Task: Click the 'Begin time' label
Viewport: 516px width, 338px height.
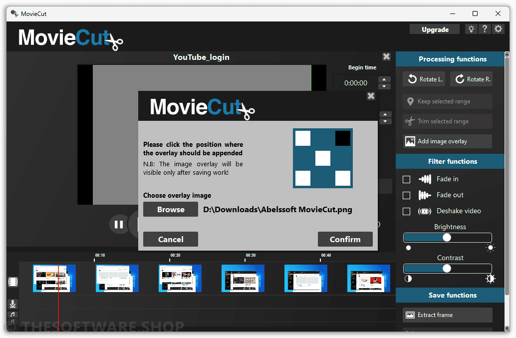Action: [362, 67]
